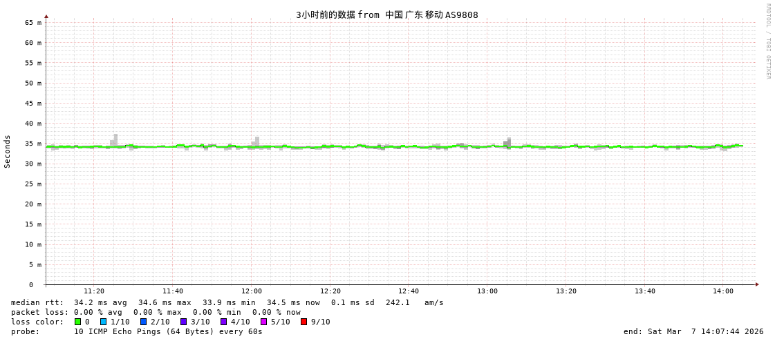Click the 5/10 magenta loss swatch
Screen dimensions: 775x341
tap(263, 322)
